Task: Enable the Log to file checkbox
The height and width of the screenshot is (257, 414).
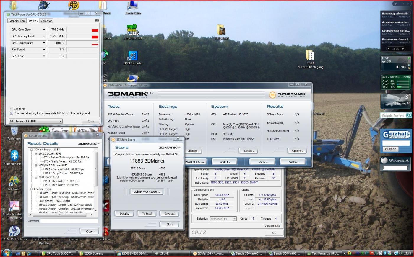Action: pyautogui.click(x=12, y=109)
